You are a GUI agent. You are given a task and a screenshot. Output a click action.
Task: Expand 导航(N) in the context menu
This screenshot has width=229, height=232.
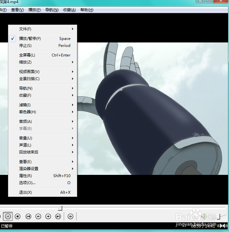(x=42, y=88)
